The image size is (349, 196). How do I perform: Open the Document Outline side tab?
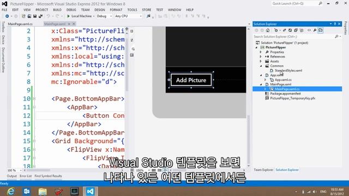tap(3, 60)
